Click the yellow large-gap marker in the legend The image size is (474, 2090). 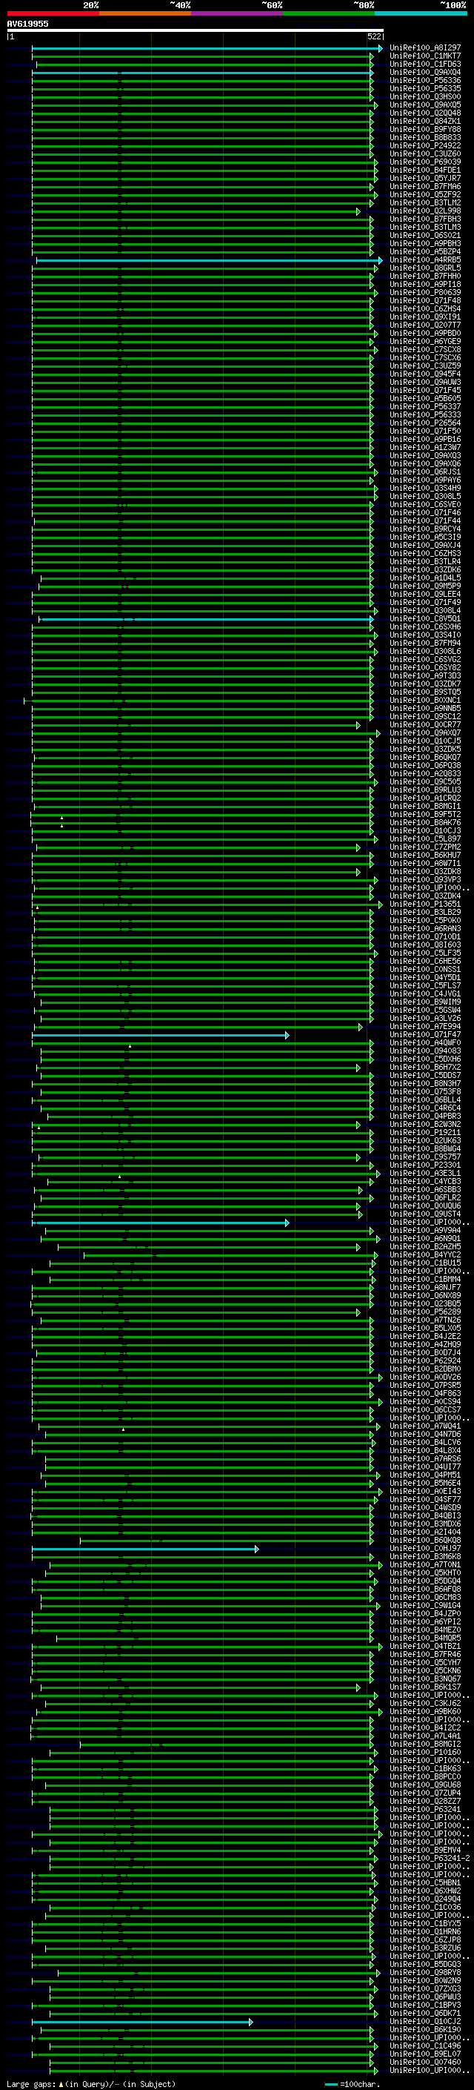tap(61, 2083)
